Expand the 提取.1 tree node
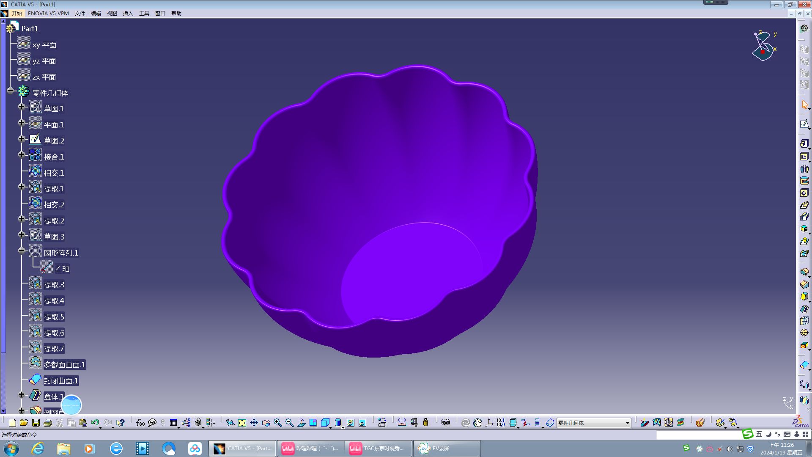The height and width of the screenshot is (457, 812). [22, 187]
